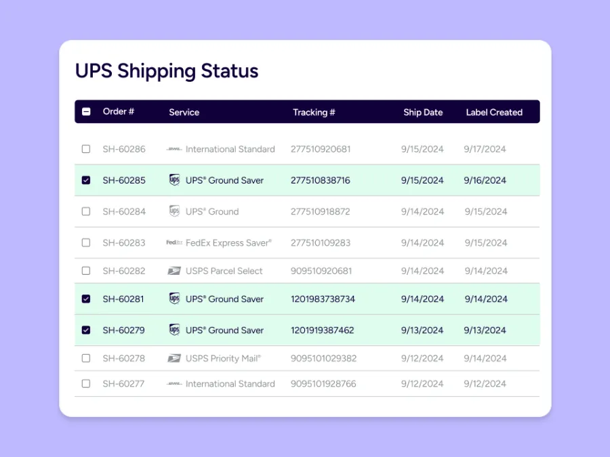Uncheck the checkbox for order SH-60285
The width and height of the screenshot is (610, 457).
(x=86, y=180)
